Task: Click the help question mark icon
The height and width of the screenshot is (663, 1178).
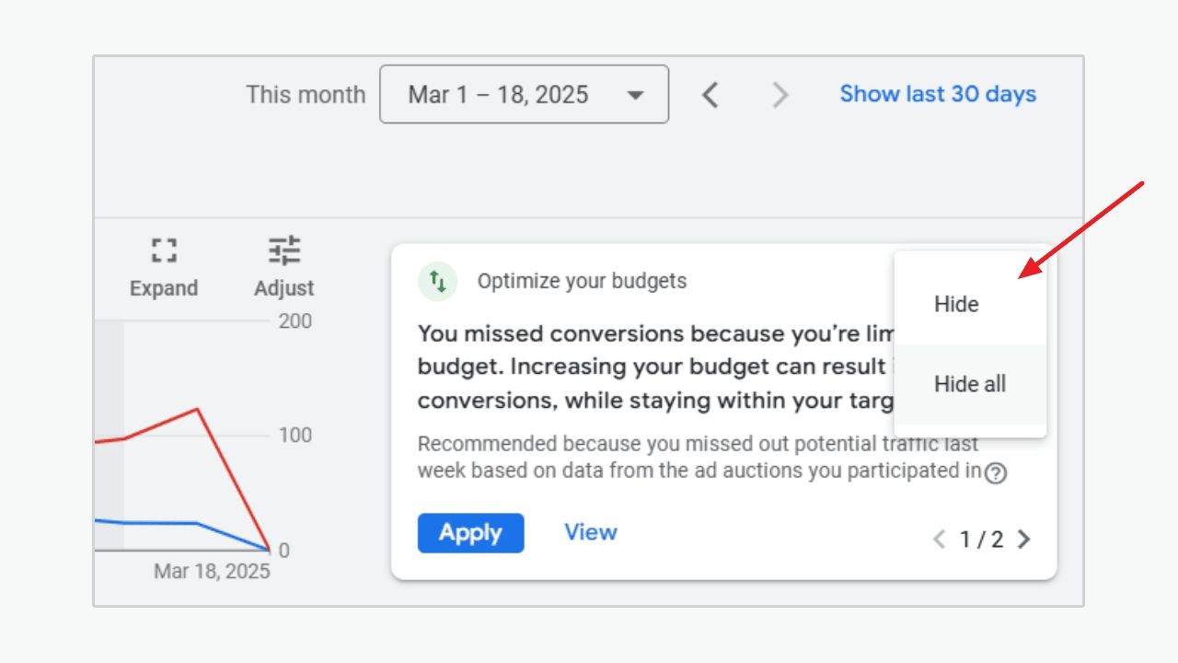Action: point(996,473)
